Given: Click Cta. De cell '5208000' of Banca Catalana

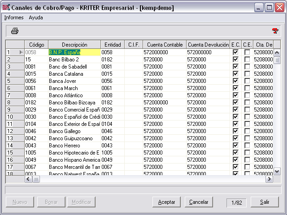Looking at the screenshot, I should coord(263,73).
